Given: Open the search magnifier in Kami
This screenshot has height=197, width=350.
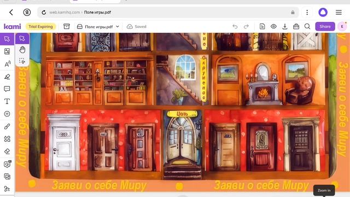Looking at the screenshot, I should coord(307,26).
